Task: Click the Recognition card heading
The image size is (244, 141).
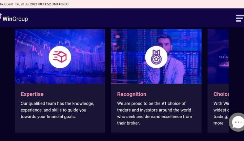Action: click(132, 94)
